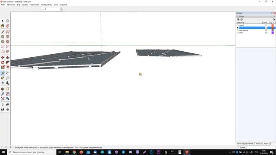Open the Файл menu
The image size is (276, 155).
(3, 5)
